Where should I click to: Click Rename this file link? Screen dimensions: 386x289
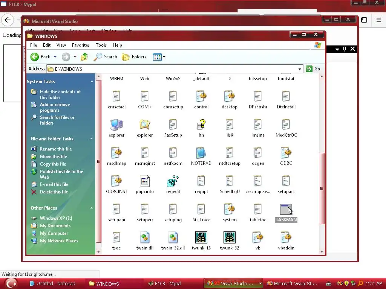[x=56, y=149]
